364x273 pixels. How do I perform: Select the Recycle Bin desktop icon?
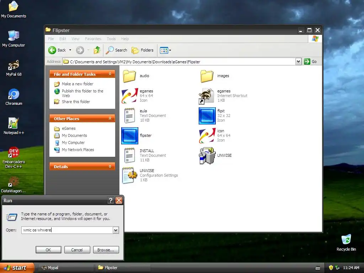coord(346,243)
